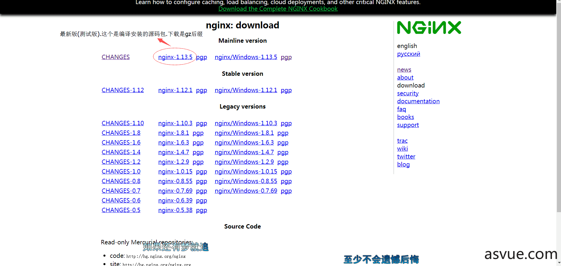Open pgp signature for nginx/Windows-1.12.1
Image resolution: width=561 pixels, height=266 pixels.
286,90
